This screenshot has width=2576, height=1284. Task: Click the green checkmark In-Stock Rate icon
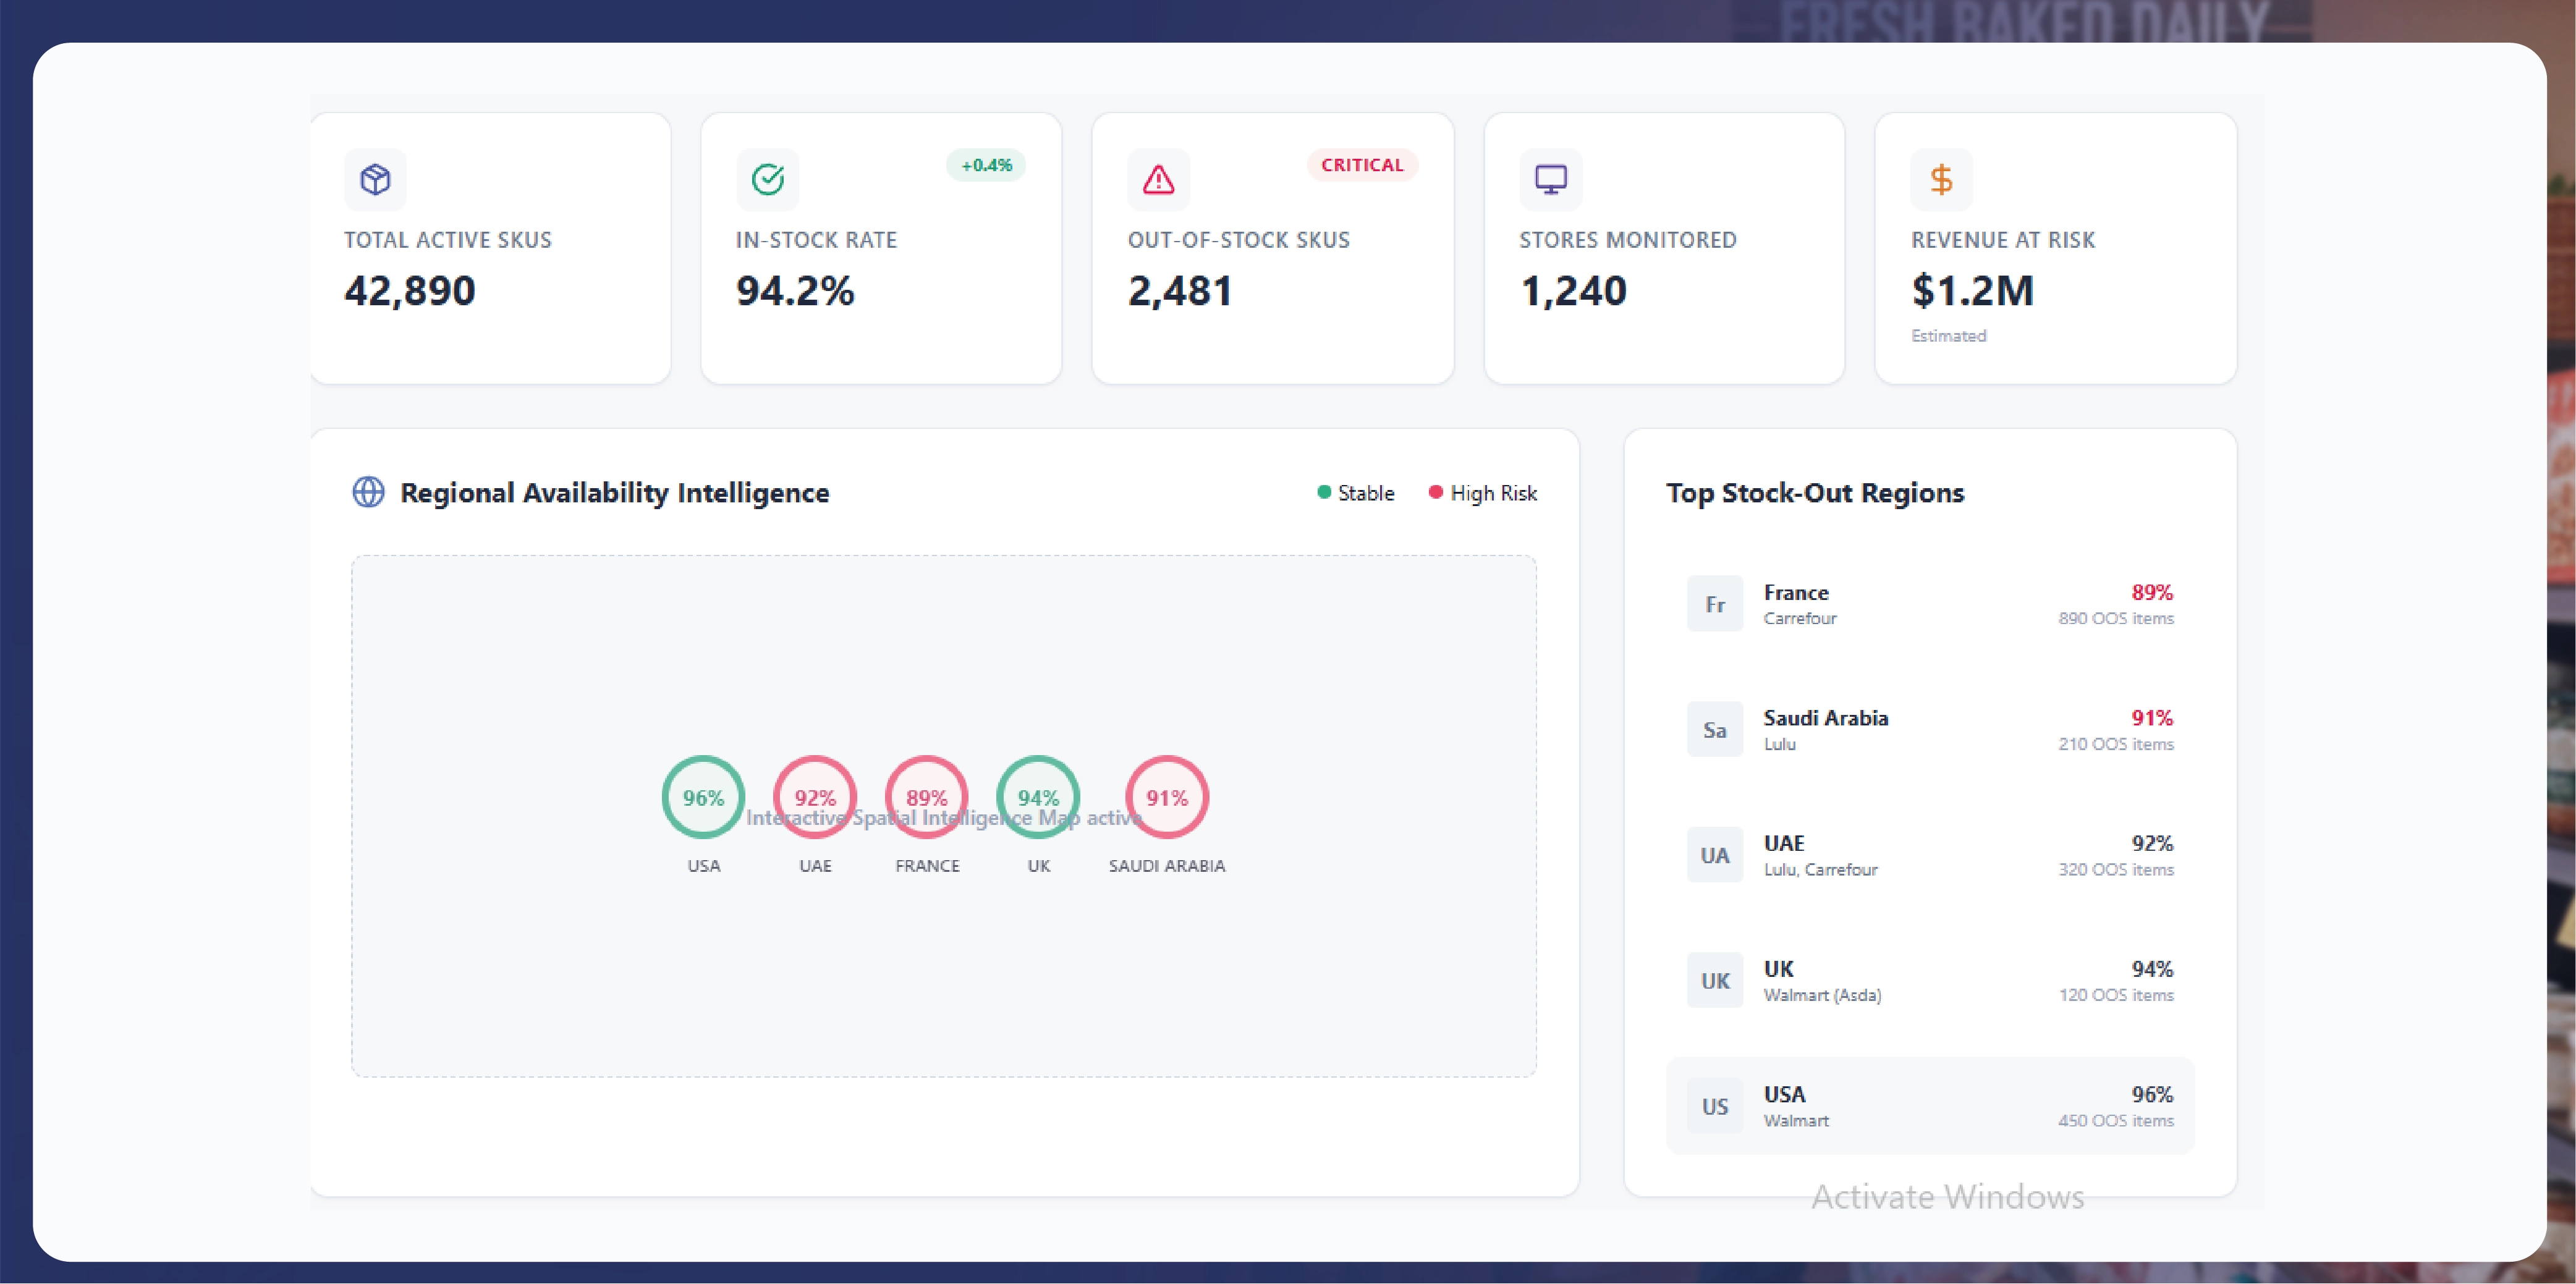(x=767, y=180)
